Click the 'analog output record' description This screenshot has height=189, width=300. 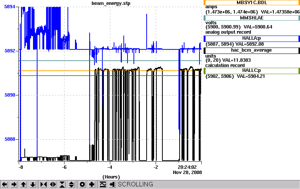point(228,32)
